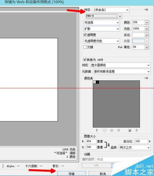Open the preset options flyout menu icon

tap(146, 10)
